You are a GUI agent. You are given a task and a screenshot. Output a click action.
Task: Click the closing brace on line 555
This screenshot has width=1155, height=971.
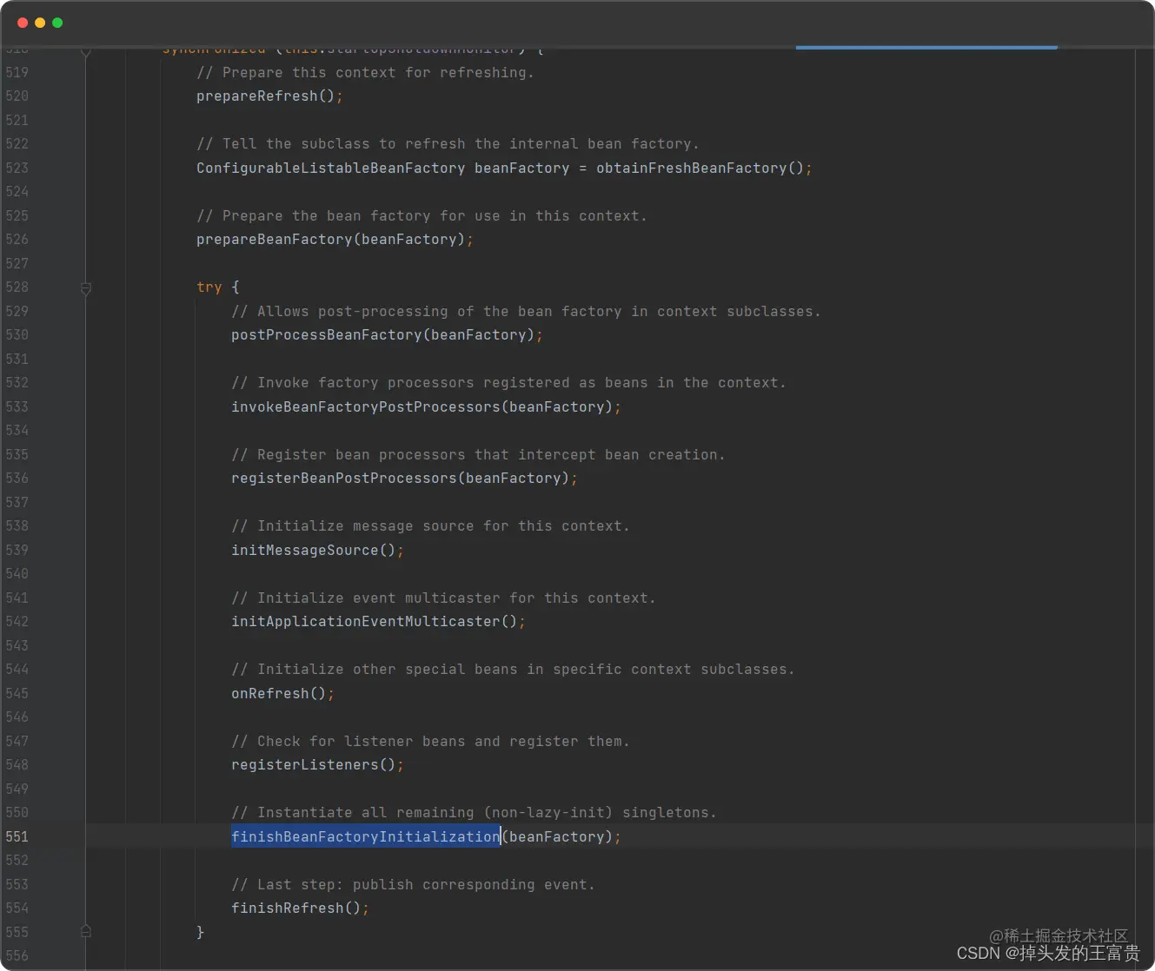point(201,932)
